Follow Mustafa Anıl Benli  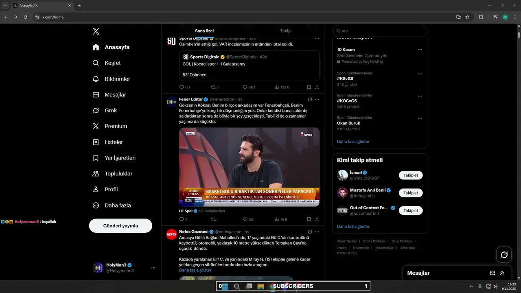411,193
